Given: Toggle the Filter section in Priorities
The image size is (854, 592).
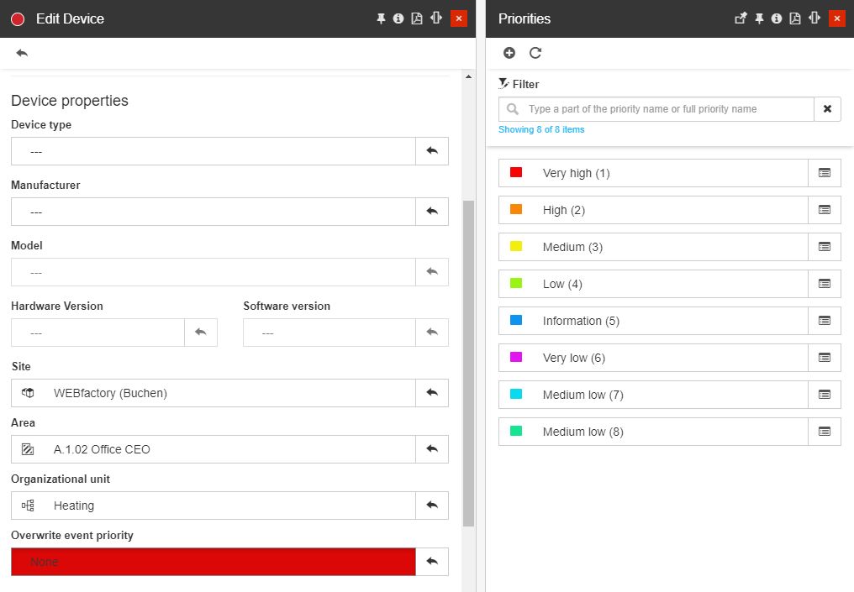Looking at the screenshot, I should pyautogui.click(x=519, y=84).
